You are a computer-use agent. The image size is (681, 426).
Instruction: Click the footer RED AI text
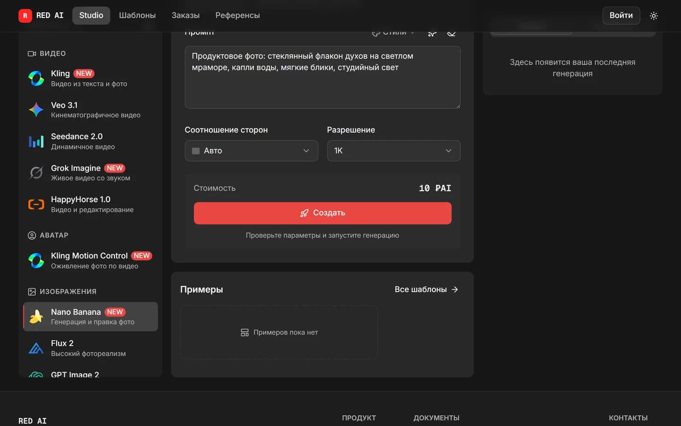click(x=32, y=421)
